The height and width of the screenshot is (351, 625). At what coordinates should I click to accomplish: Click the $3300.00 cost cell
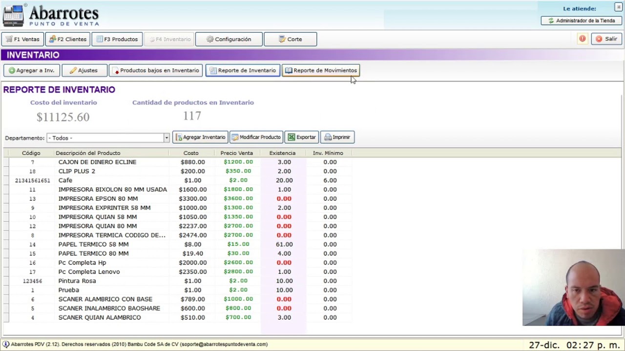tap(192, 198)
